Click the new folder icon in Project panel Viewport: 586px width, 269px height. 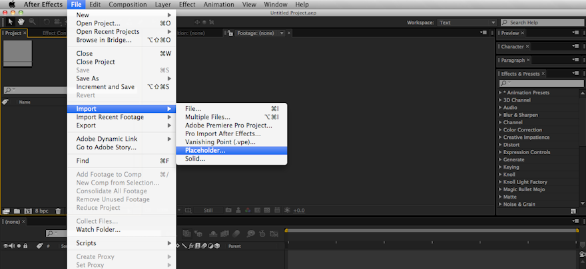point(16,211)
